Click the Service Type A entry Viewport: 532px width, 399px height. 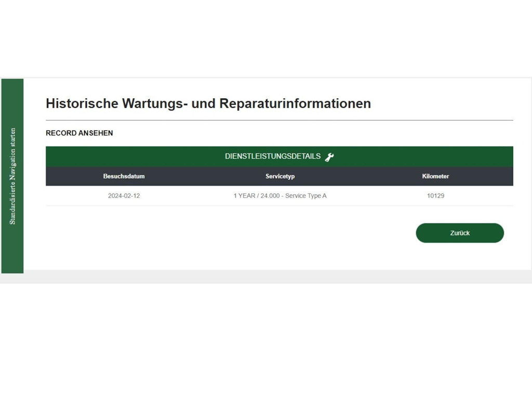click(306, 196)
